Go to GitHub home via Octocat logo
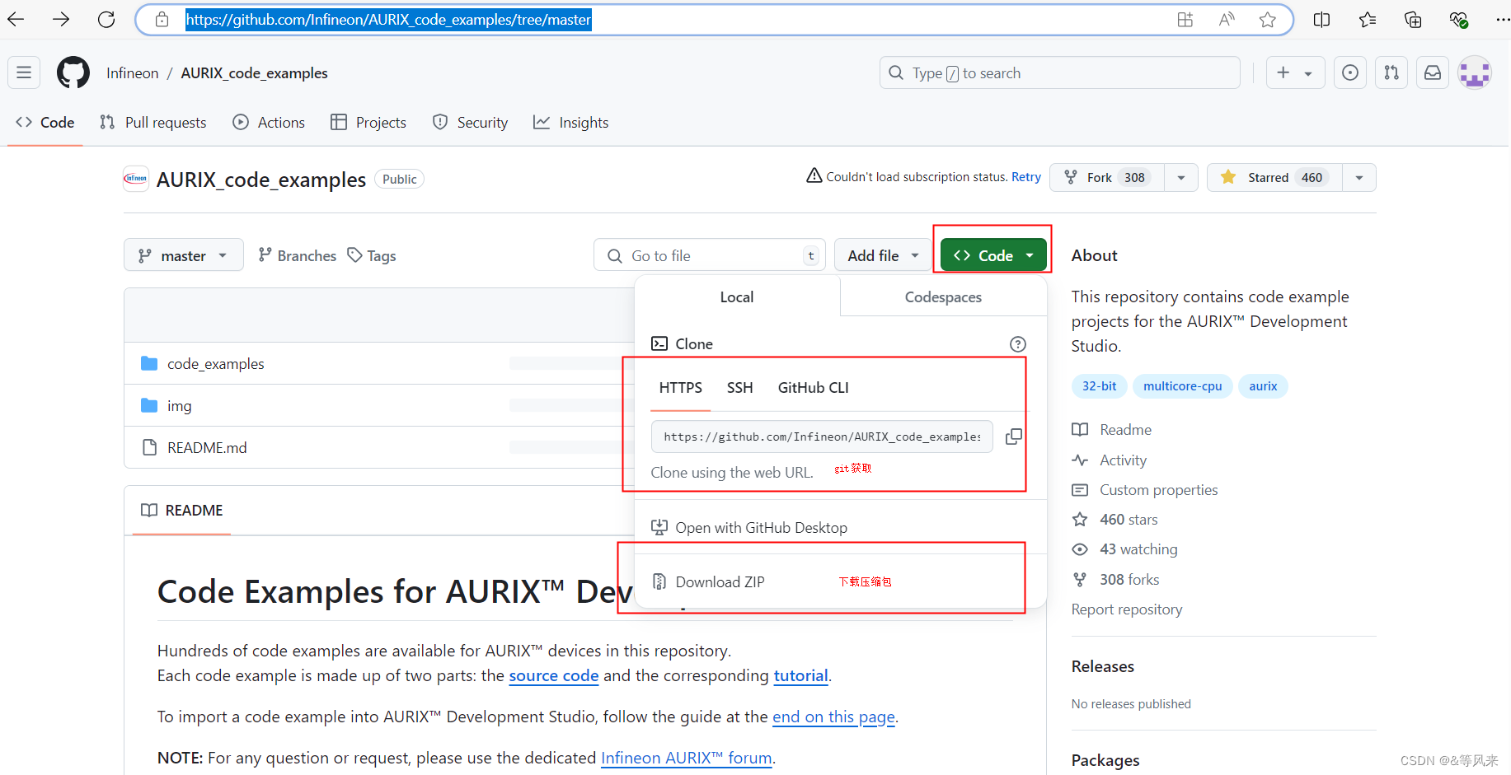This screenshot has width=1511, height=775. pyautogui.click(x=73, y=72)
